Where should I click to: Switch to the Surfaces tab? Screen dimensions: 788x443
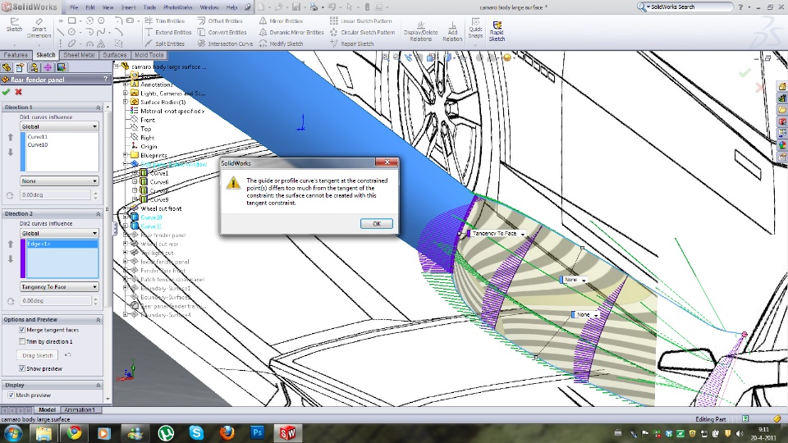click(x=115, y=55)
